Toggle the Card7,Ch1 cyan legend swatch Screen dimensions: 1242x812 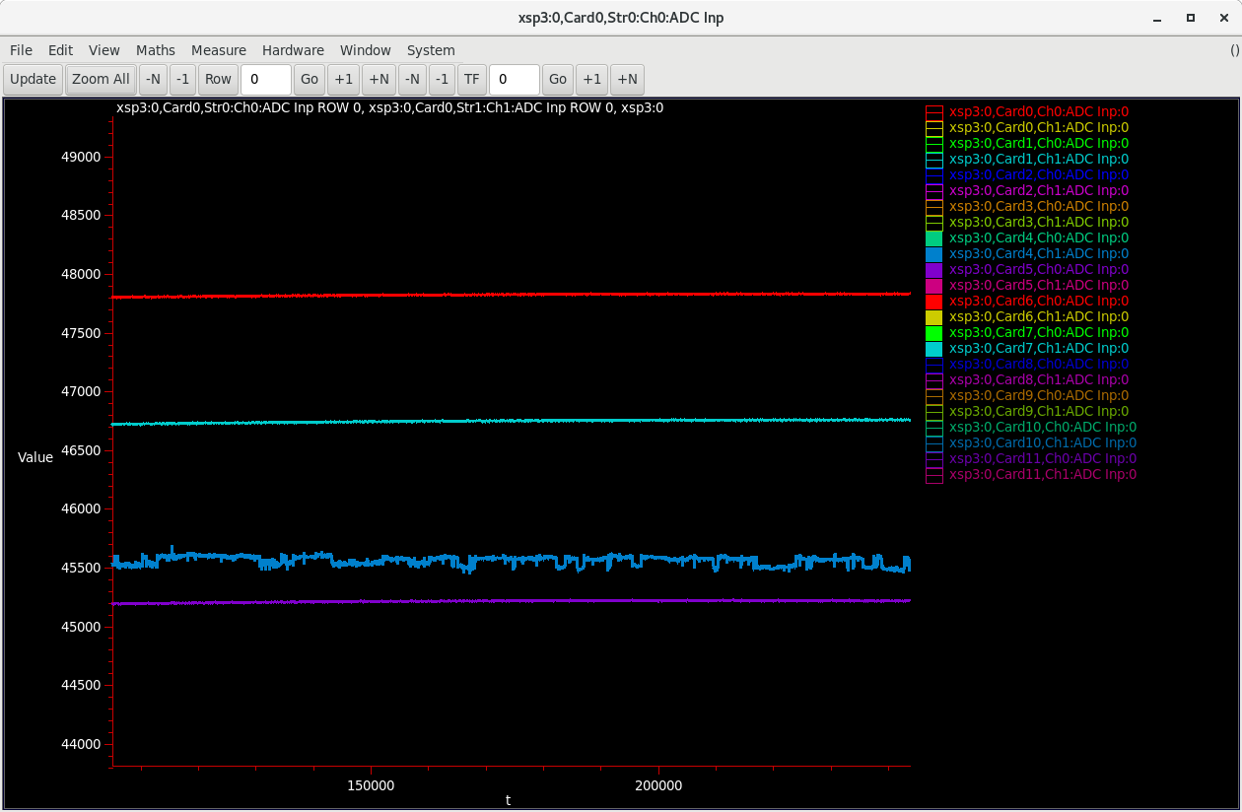pos(934,349)
